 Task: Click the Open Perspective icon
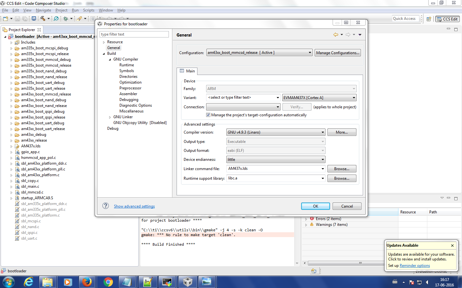click(x=429, y=19)
